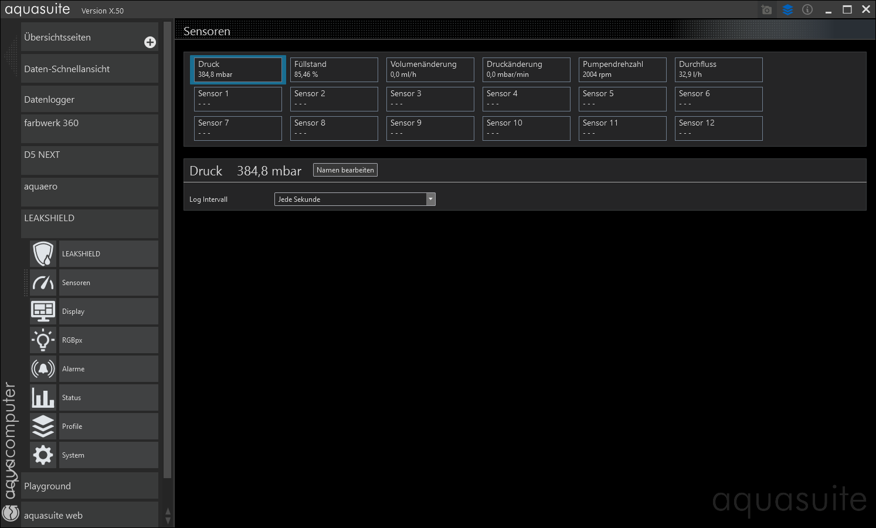Screen dimensions: 876x528
Task: Open the aquasuite web section
Action: [90, 515]
